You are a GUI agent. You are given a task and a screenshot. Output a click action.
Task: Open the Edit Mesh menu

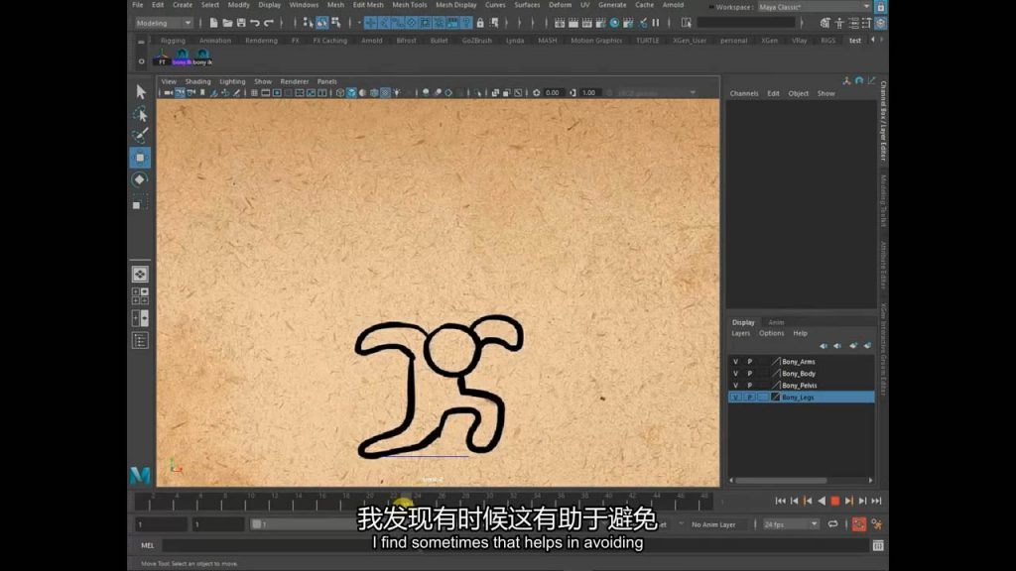[x=367, y=5]
